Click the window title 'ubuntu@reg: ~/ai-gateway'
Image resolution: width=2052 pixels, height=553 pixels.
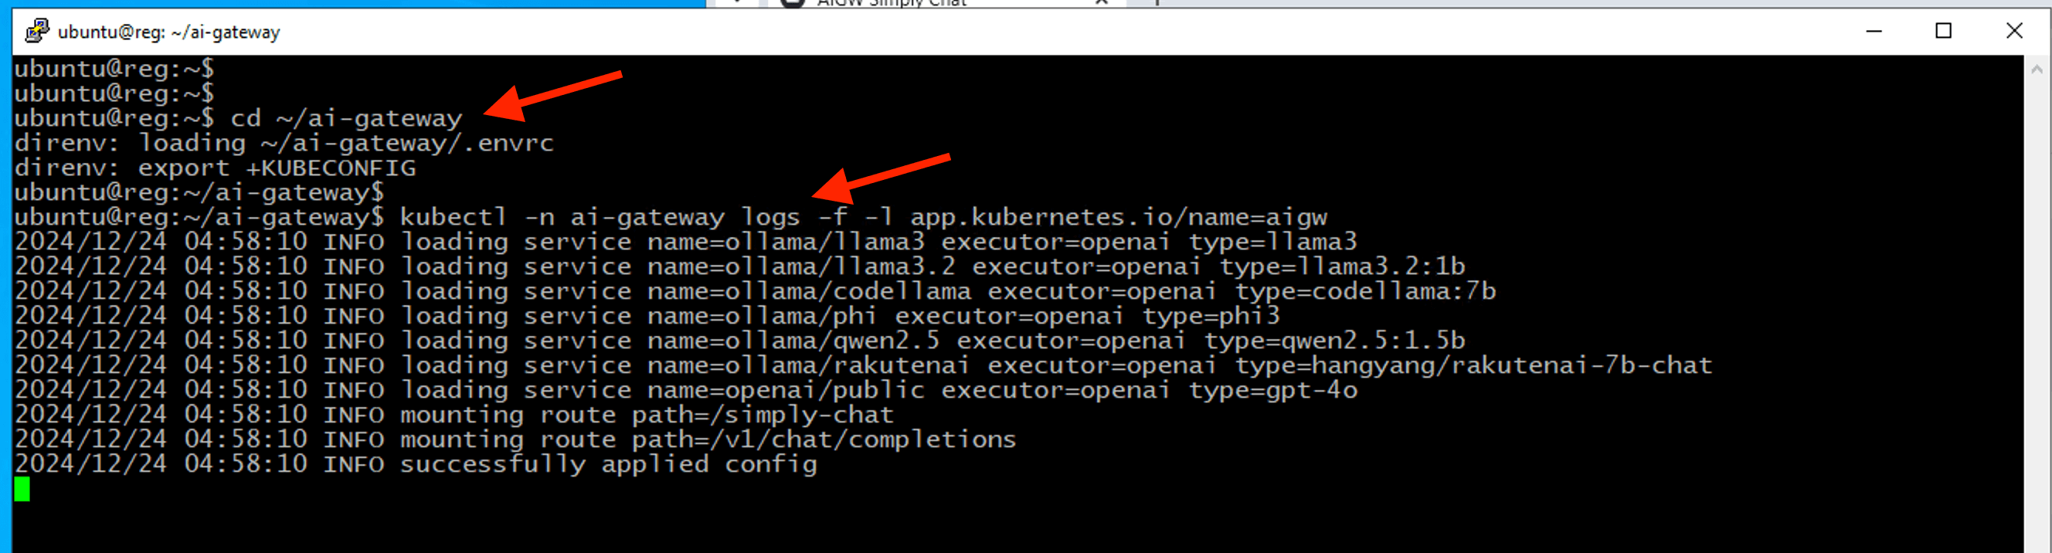(169, 32)
